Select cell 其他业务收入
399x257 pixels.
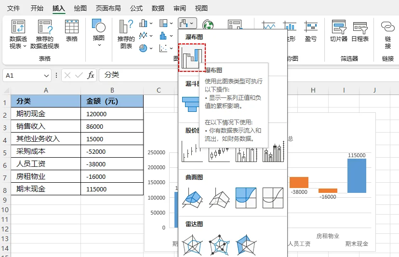pos(46,139)
